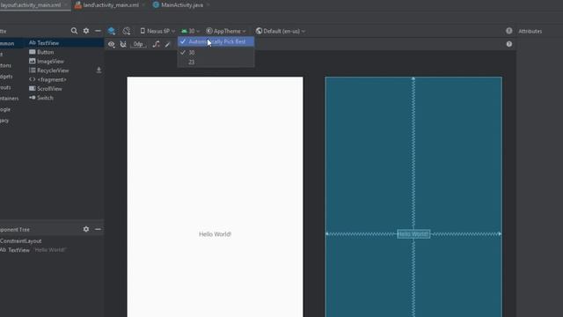Open the API 30 version dropdown
563x317 pixels.
tap(190, 32)
